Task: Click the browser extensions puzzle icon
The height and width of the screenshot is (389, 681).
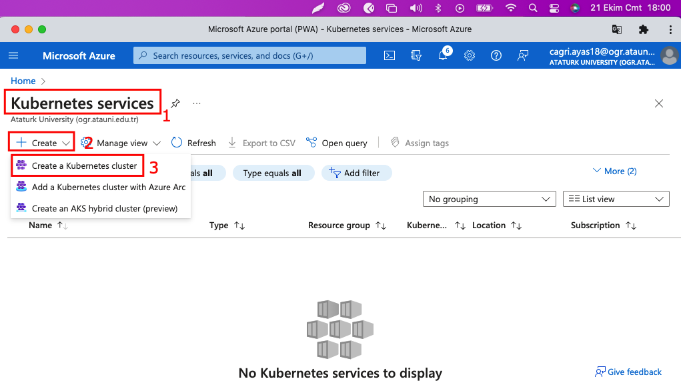Action: point(643,29)
